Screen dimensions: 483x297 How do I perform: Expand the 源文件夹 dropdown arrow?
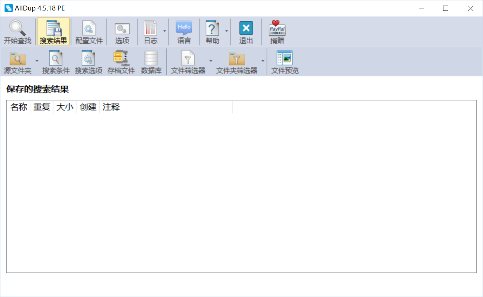point(37,61)
